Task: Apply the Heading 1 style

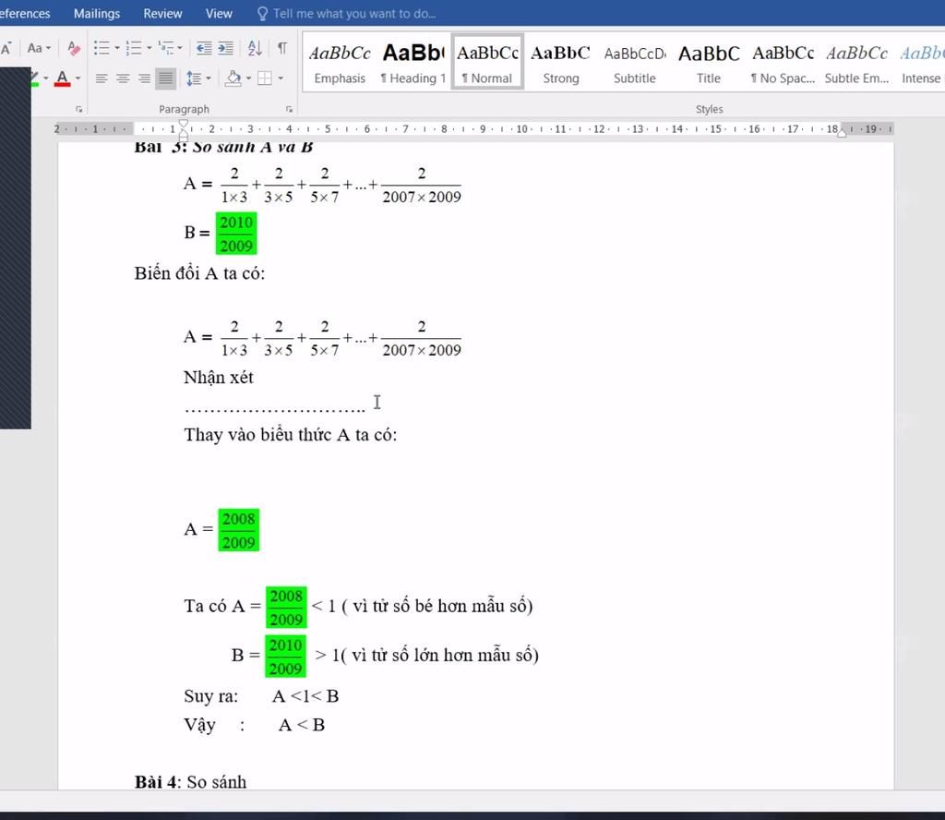Action: [x=413, y=62]
